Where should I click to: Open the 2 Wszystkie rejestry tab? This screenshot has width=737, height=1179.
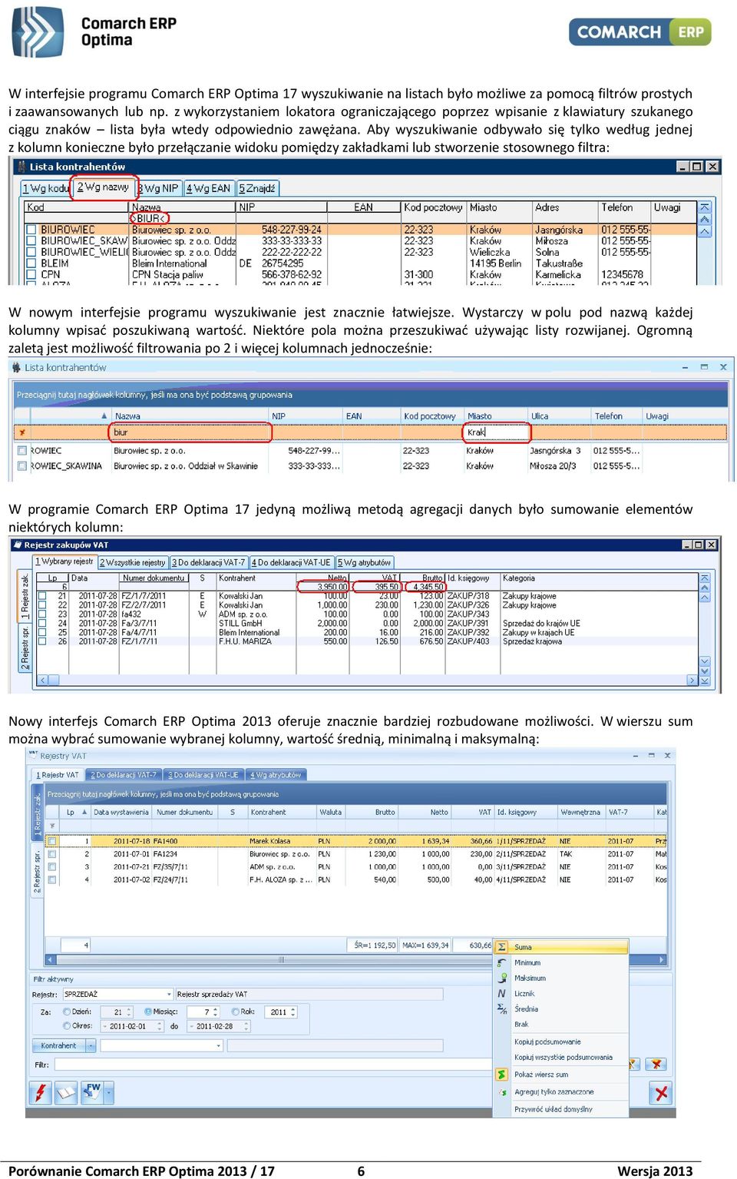[x=133, y=562]
